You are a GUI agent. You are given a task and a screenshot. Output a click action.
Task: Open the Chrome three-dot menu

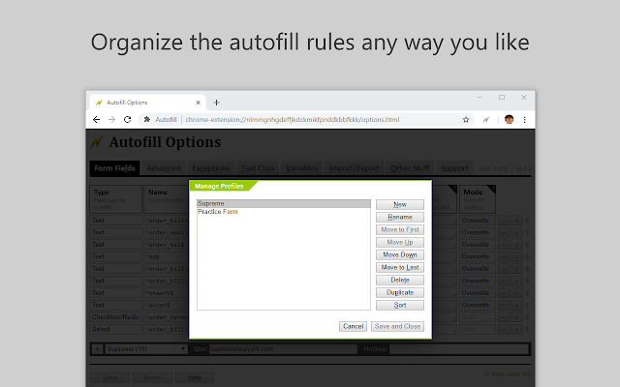tap(525, 120)
